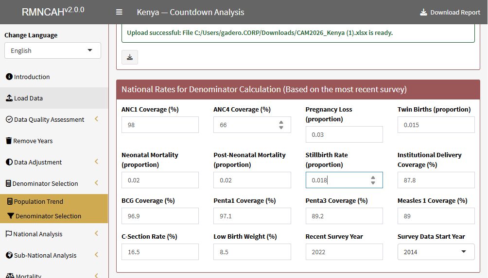Click the Stillbirth Rate input field
The image size is (488, 278).
click(344, 180)
